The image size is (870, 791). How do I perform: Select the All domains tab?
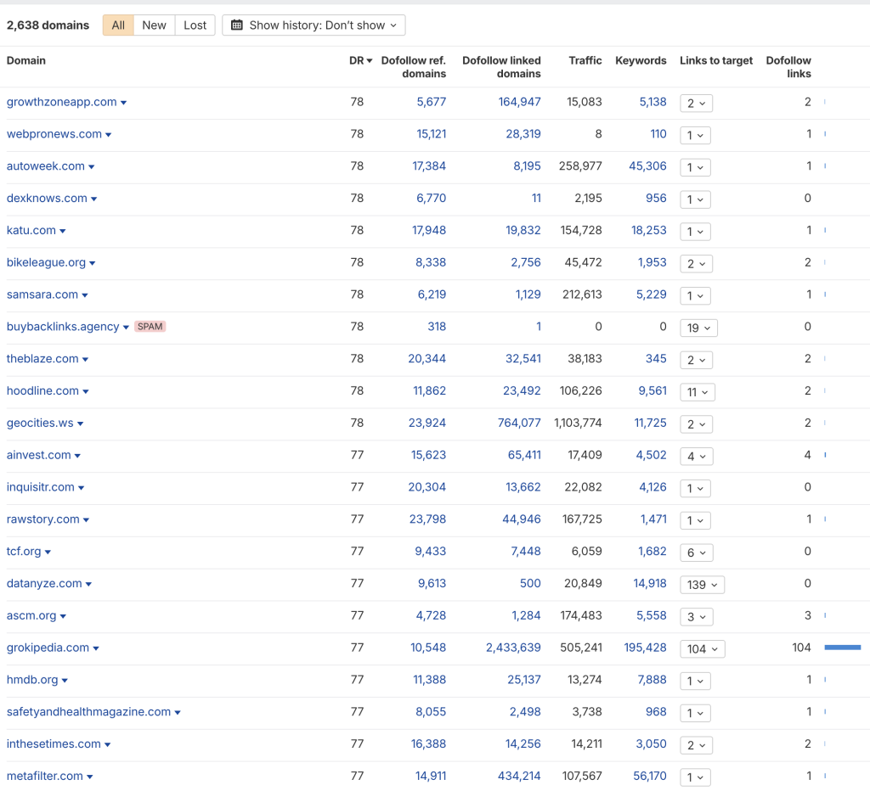click(118, 25)
